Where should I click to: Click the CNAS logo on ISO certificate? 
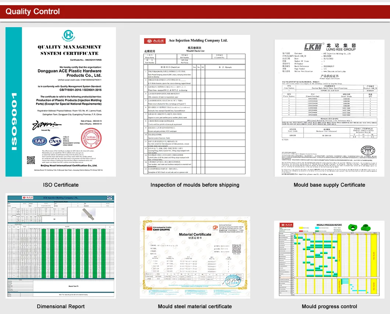pos(56,141)
